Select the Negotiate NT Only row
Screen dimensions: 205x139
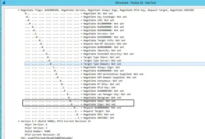72,84
